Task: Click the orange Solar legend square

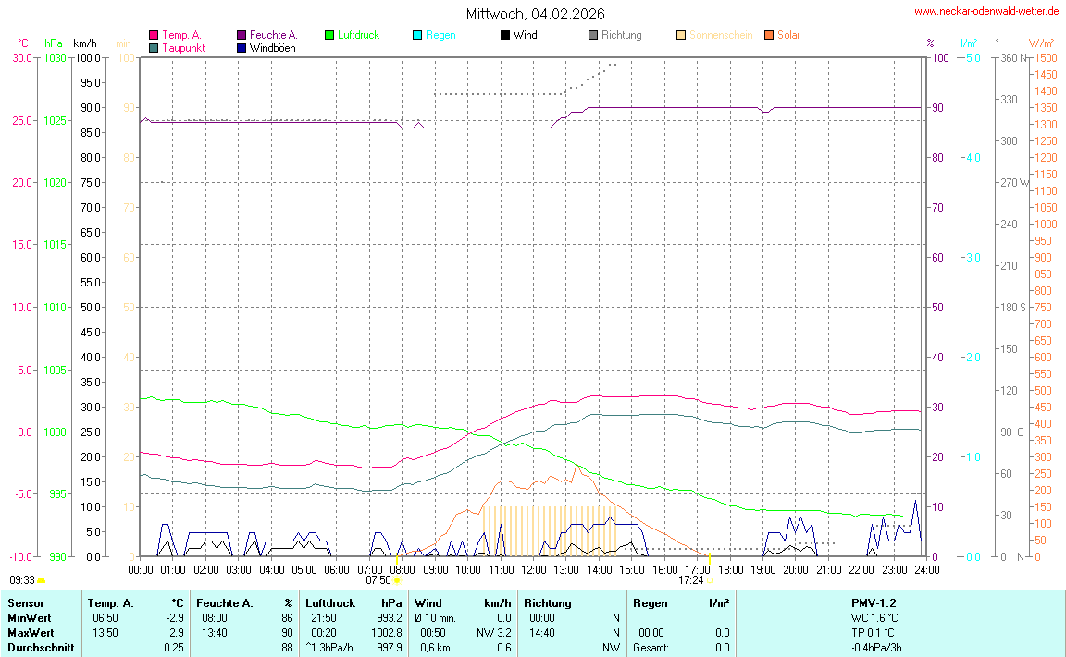Action: pyautogui.click(x=768, y=35)
